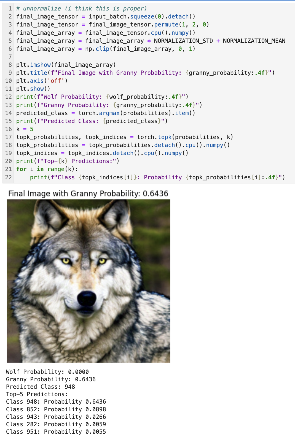Viewport: 295px width, 437px height.
Task: Click line number 1 in gutter
Action: (10, 9)
